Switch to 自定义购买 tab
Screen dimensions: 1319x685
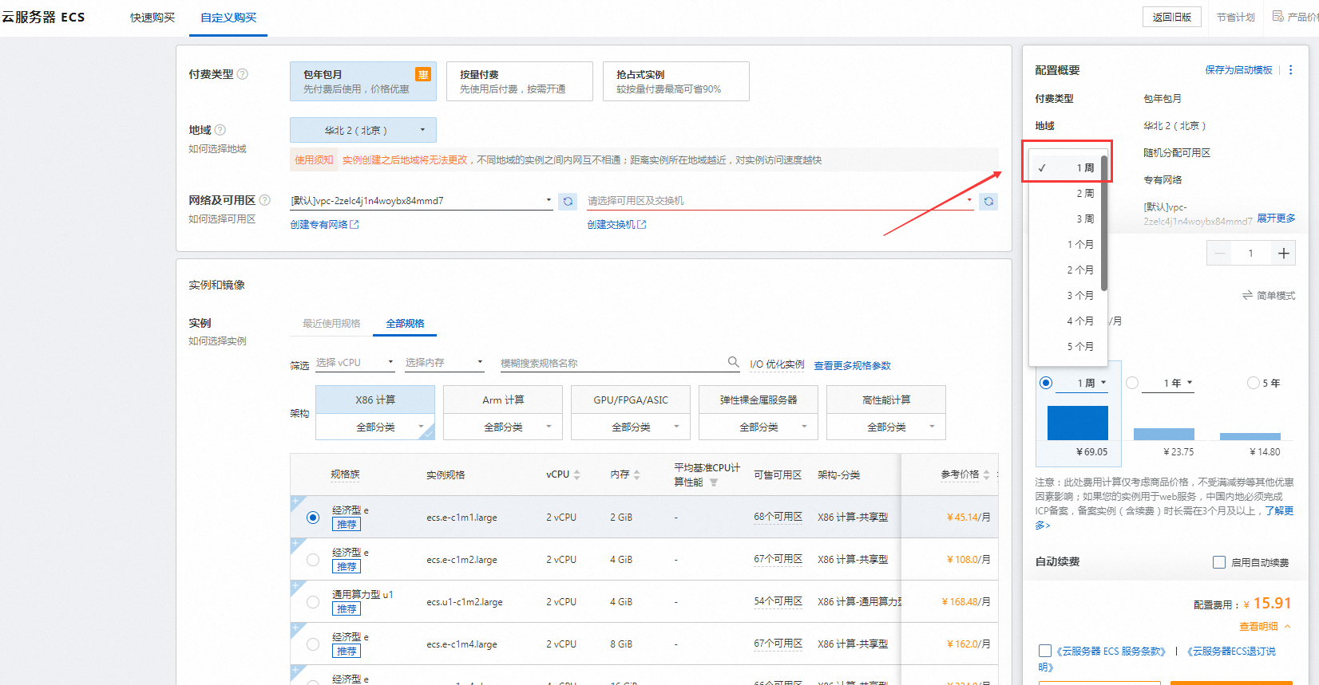coord(228,18)
